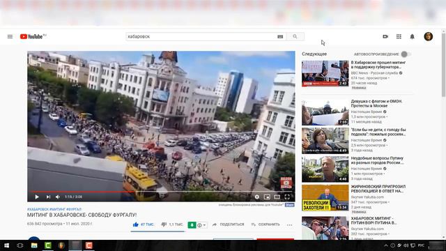Click СОХРАНИТЬ save button
This screenshot has width=446, height=251.
tap(266, 225)
